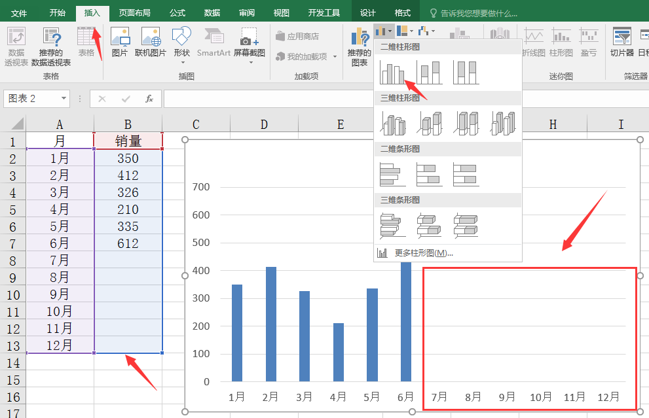Click the 应用商店 store button
This screenshot has height=418, width=649.
[298, 37]
